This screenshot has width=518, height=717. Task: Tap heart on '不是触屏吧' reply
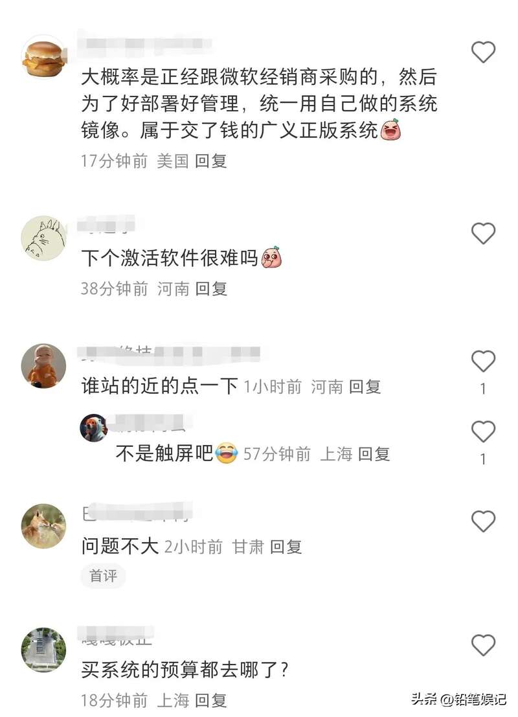pos(483,431)
